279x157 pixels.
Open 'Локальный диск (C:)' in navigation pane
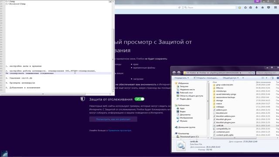pos(189,137)
